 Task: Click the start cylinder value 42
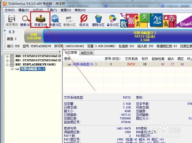(x=163, y=64)
